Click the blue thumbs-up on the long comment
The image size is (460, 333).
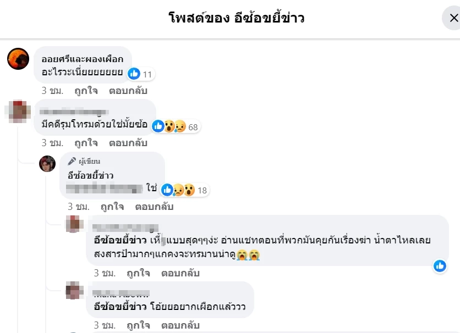440,266
